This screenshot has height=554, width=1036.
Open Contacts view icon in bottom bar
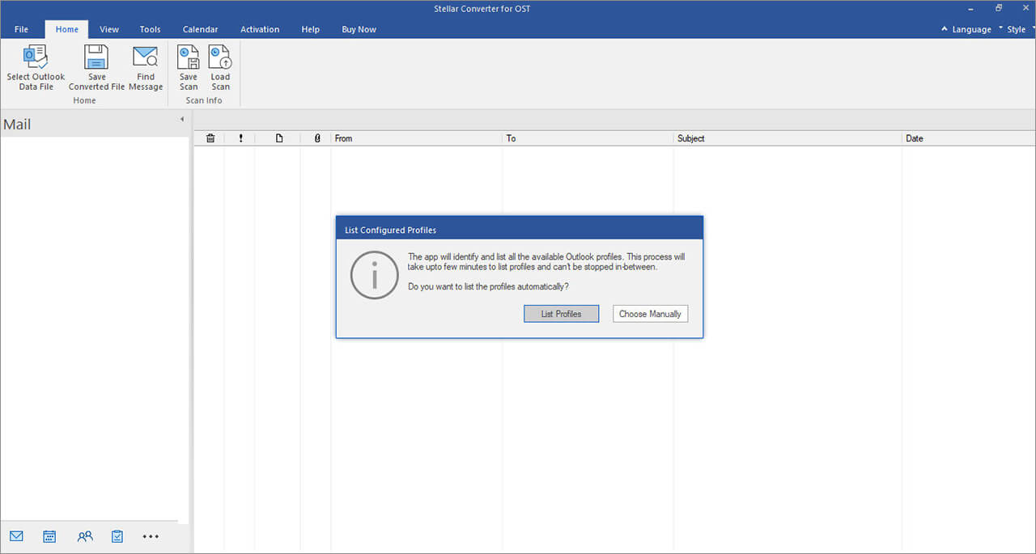click(85, 535)
